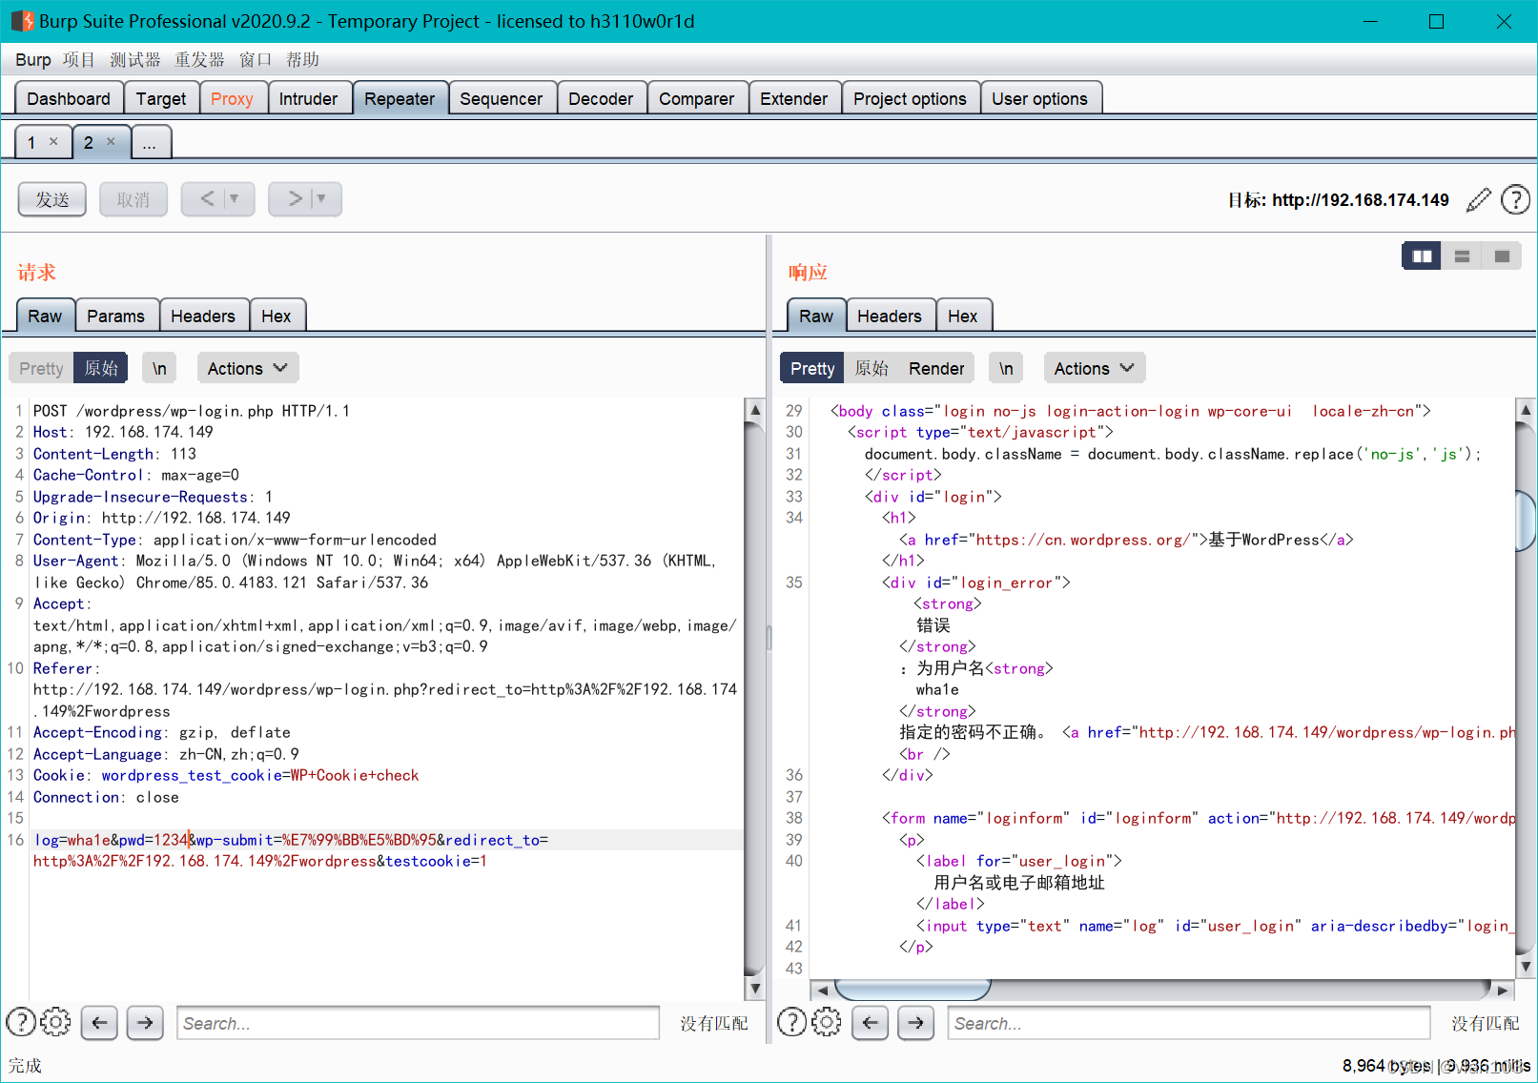Click the 取消 cancel button
The width and height of the screenshot is (1538, 1083).
pyautogui.click(x=133, y=199)
